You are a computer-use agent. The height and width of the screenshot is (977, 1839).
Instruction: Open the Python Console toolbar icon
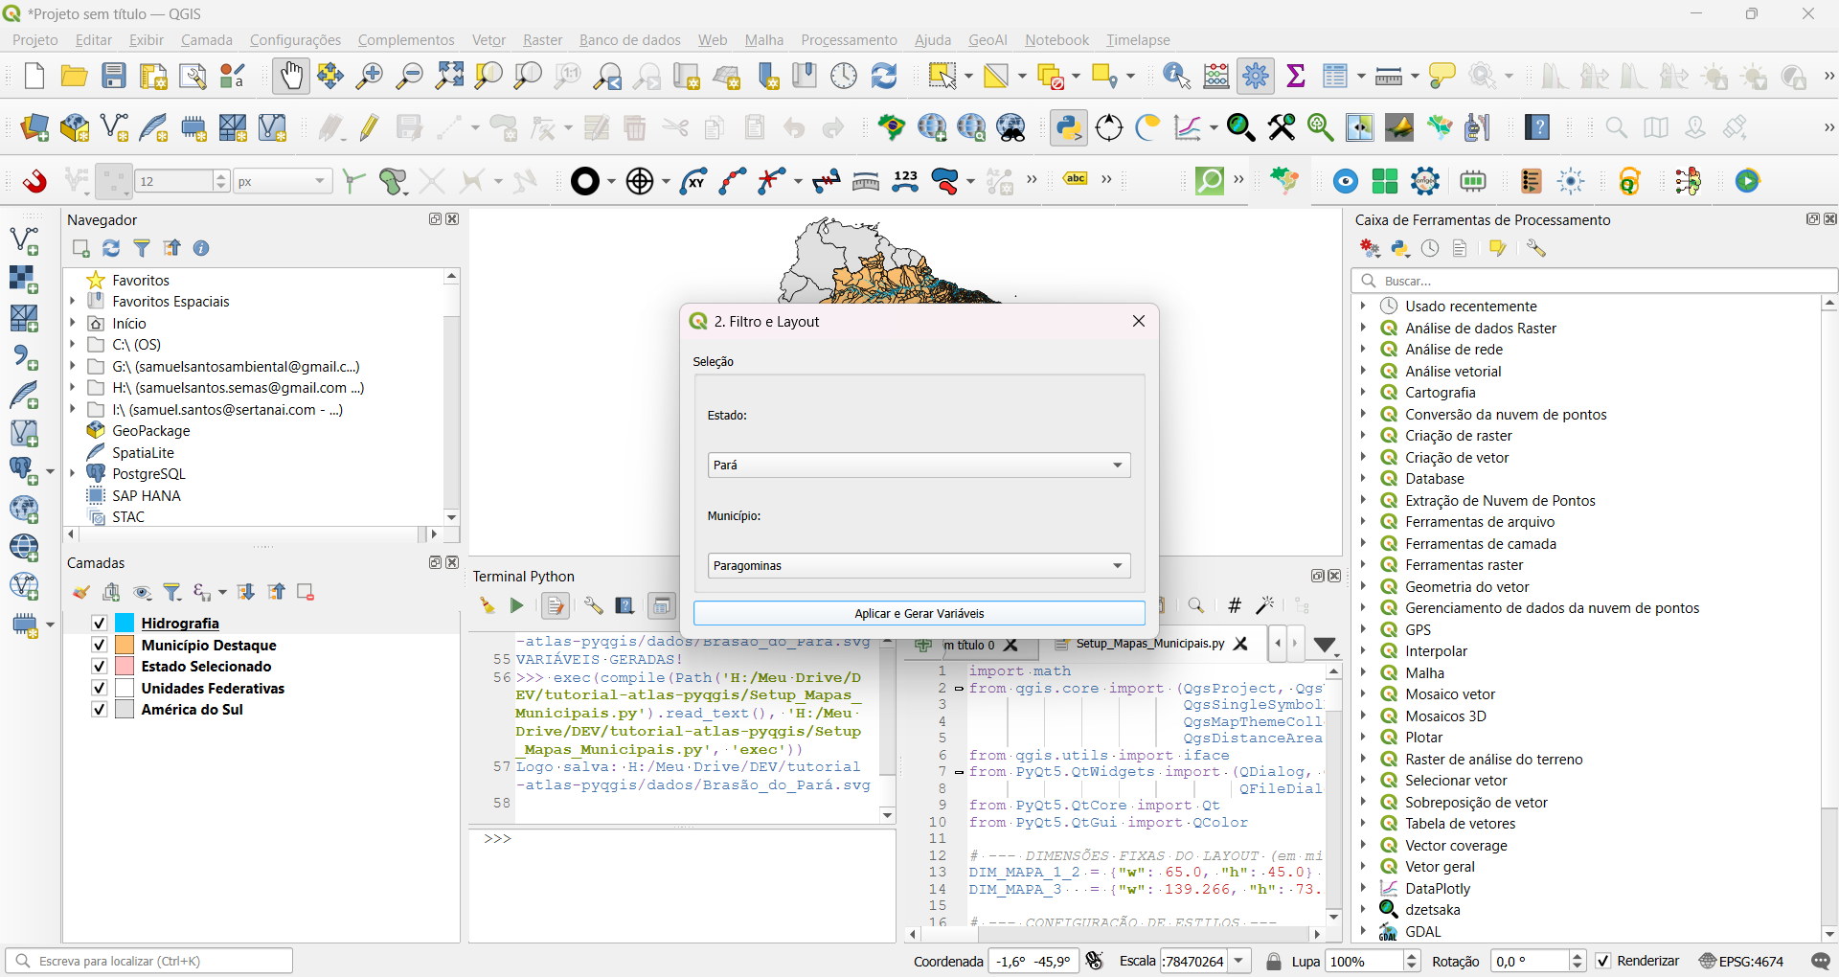click(1069, 127)
